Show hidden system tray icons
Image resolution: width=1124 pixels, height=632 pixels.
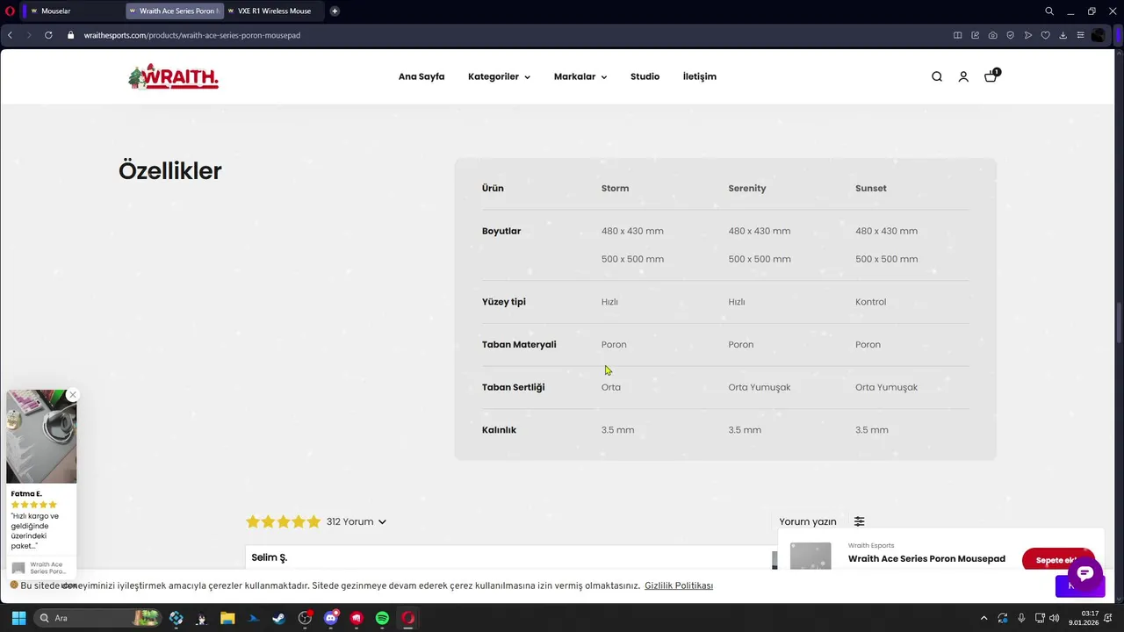click(x=983, y=618)
